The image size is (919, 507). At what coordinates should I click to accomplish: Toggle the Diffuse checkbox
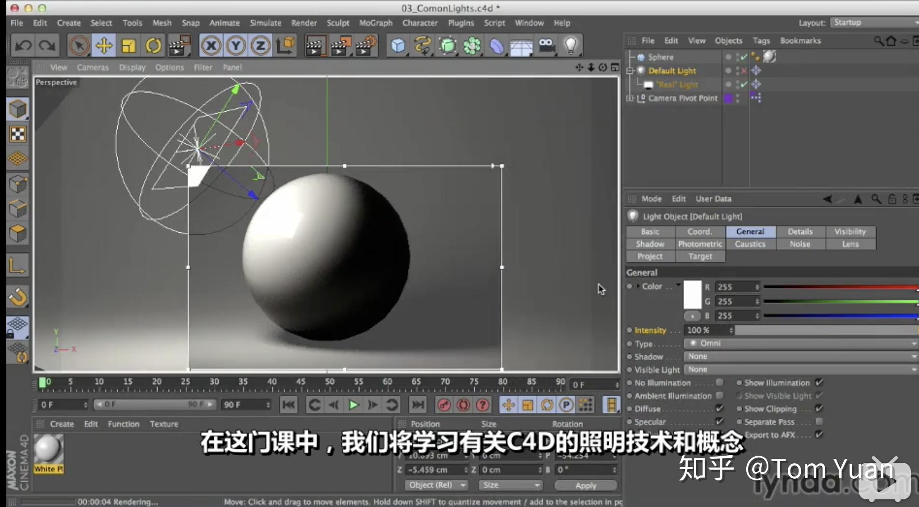coord(719,408)
